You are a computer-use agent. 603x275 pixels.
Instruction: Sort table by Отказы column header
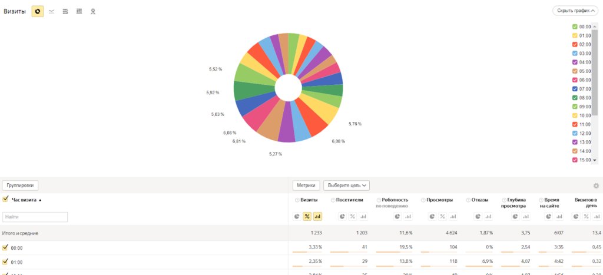[479, 200]
